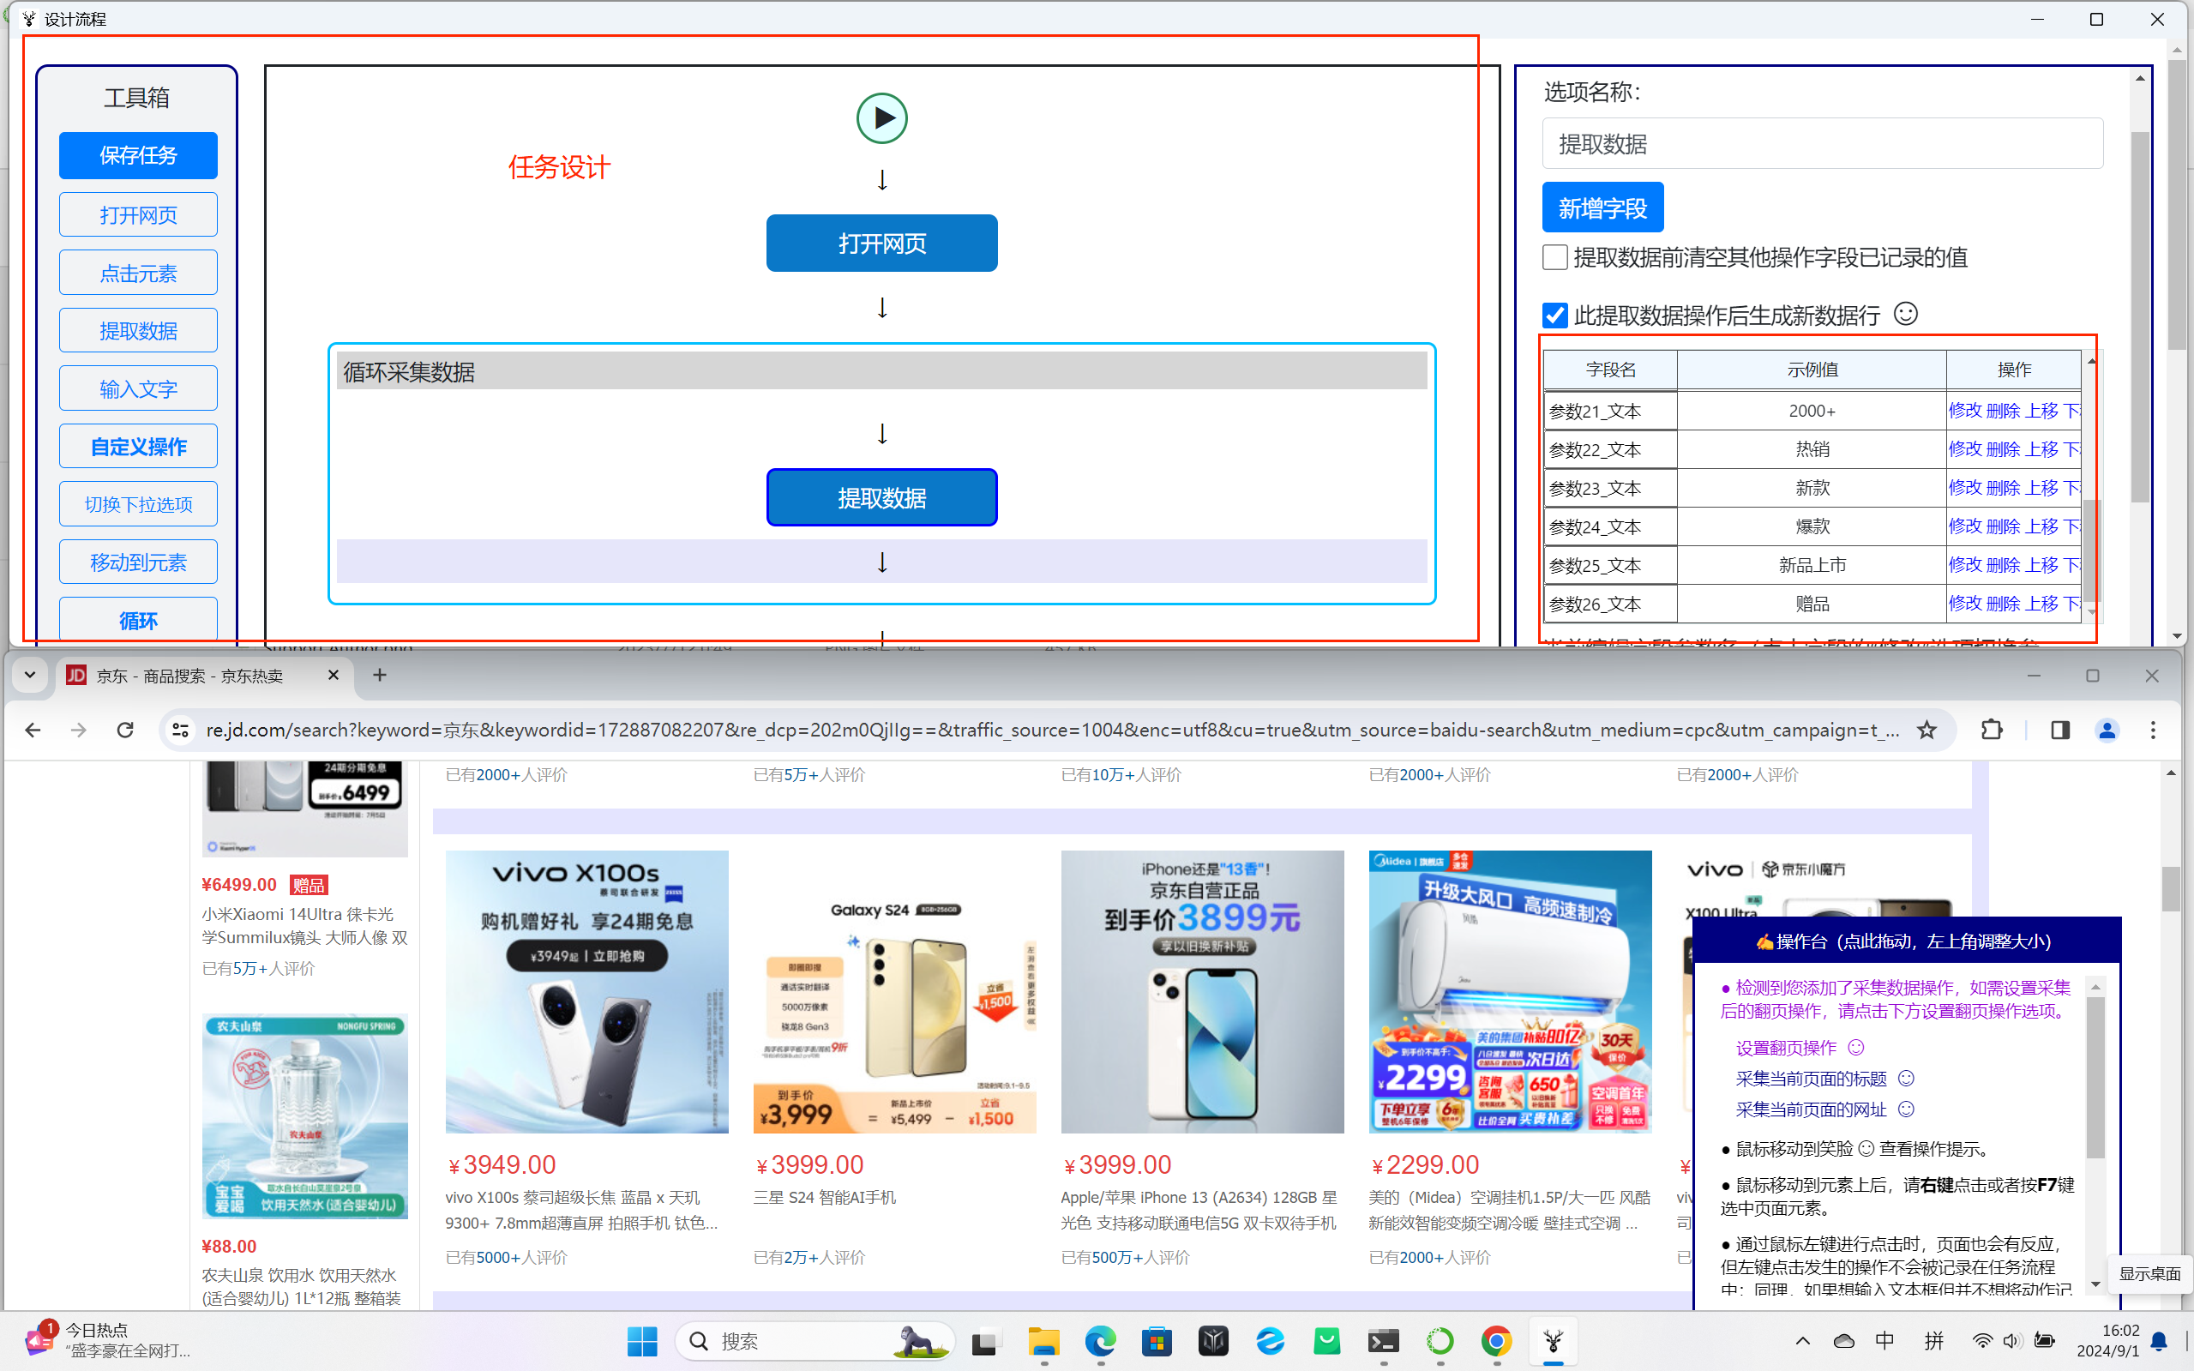
Task: Click the taskbar 搜索 search box
Action: tap(814, 1341)
